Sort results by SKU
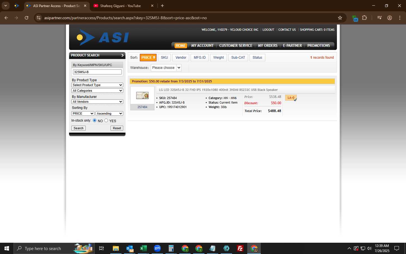 (164, 58)
